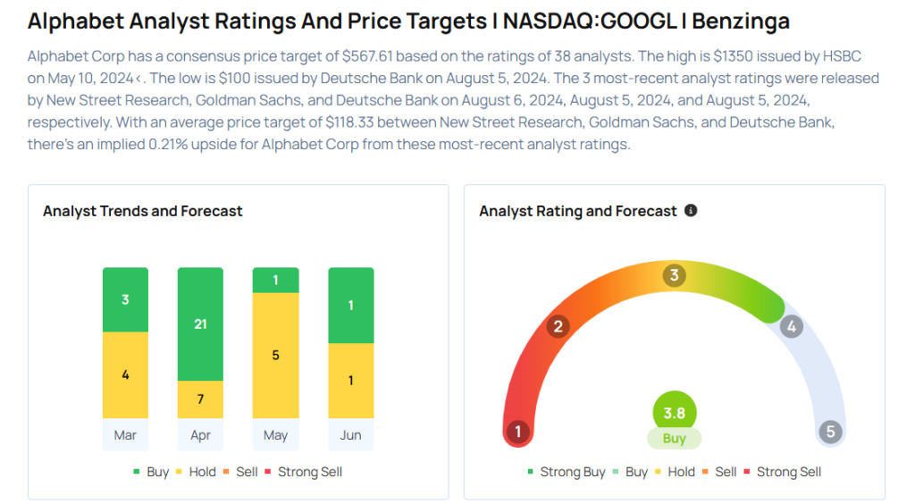
Task: Toggle Sell series in trends chart legend
Action: tap(240, 472)
